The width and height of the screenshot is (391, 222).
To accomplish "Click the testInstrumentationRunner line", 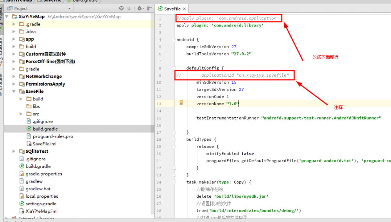I will (289, 118).
